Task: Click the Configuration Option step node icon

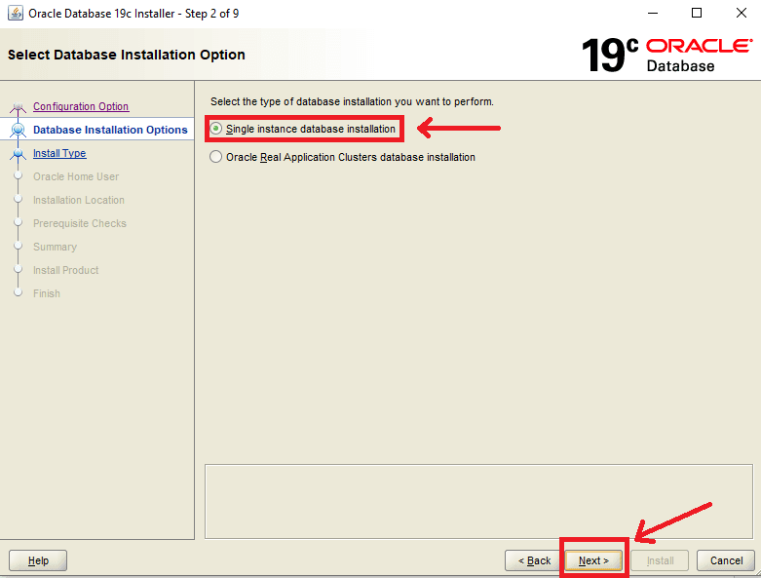Action: (x=18, y=107)
